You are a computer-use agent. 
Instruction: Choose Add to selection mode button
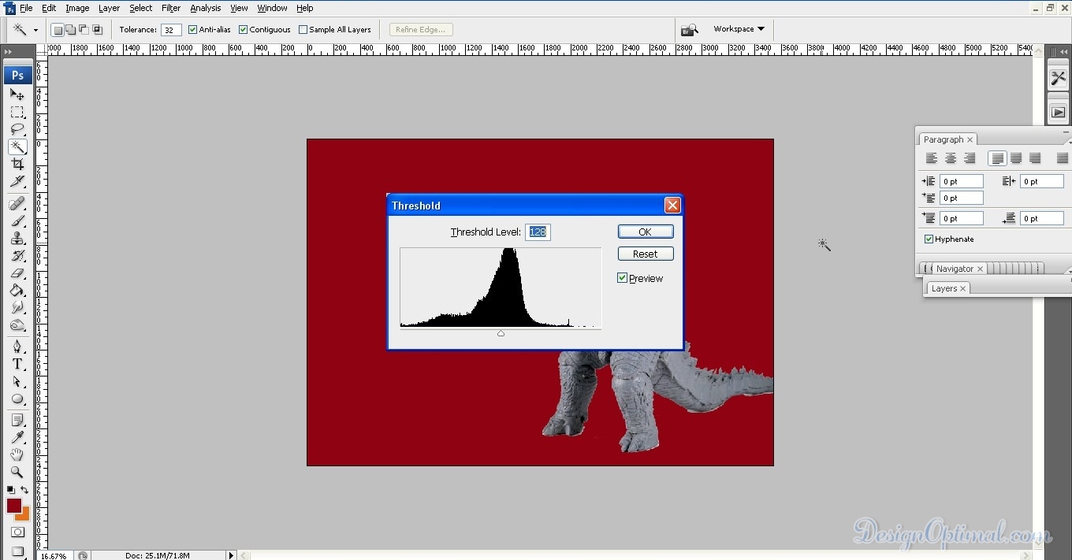(71, 30)
